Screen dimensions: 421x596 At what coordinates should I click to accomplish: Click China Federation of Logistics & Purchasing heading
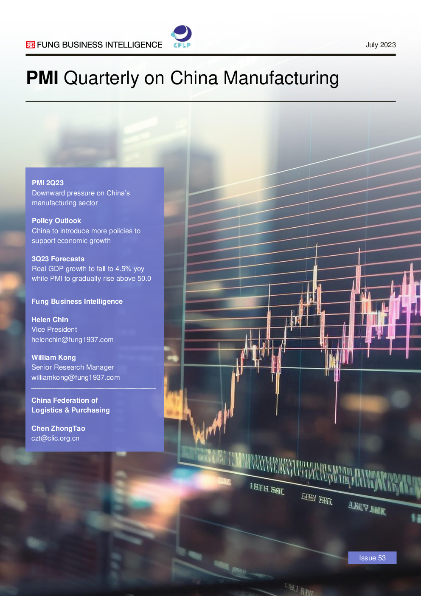pyautogui.click(x=70, y=405)
